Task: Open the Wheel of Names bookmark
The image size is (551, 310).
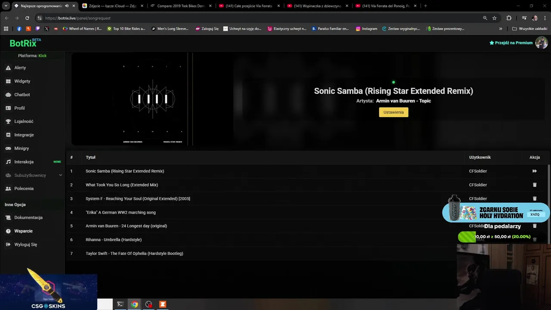Action: tap(82, 29)
